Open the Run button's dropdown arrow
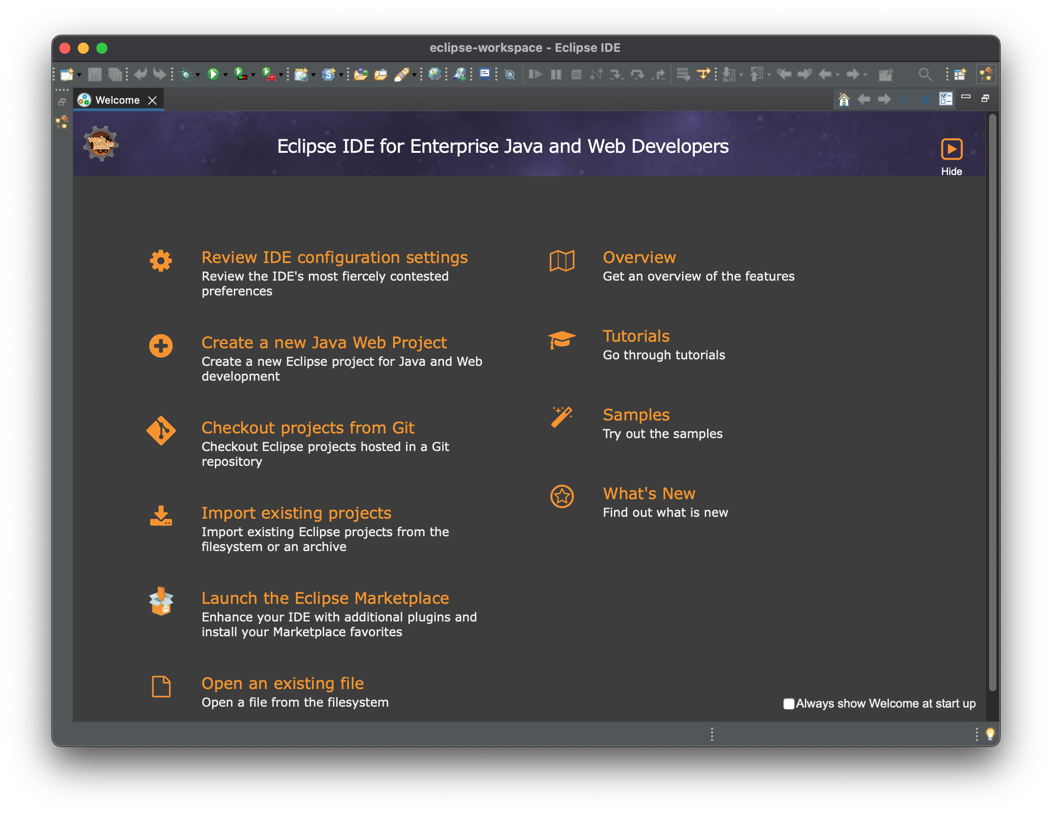The width and height of the screenshot is (1052, 815). tap(225, 75)
